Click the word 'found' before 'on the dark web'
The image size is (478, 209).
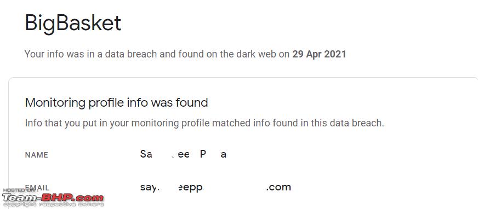[x=191, y=55]
